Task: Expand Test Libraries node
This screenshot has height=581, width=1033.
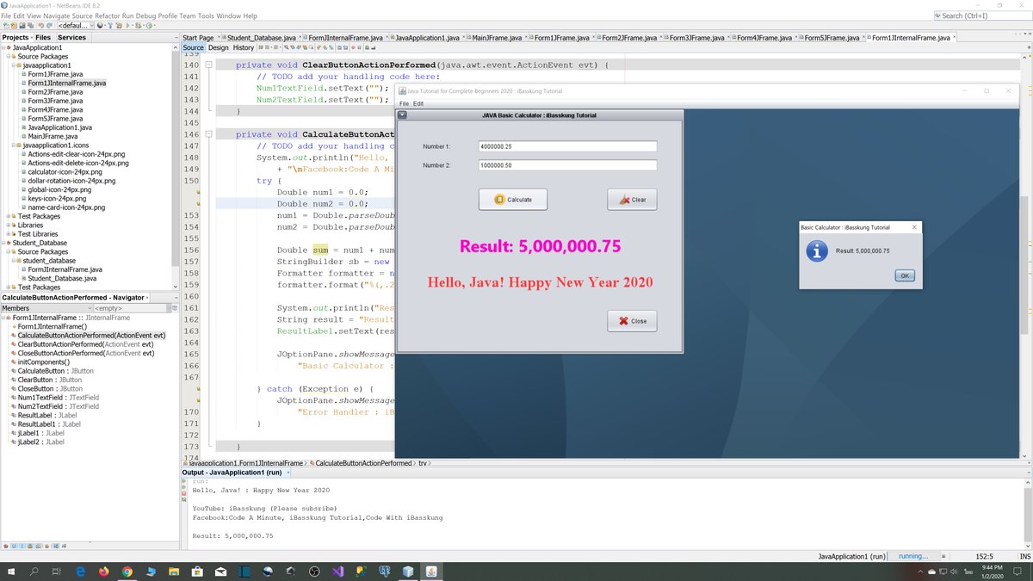Action: click(x=10, y=234)
